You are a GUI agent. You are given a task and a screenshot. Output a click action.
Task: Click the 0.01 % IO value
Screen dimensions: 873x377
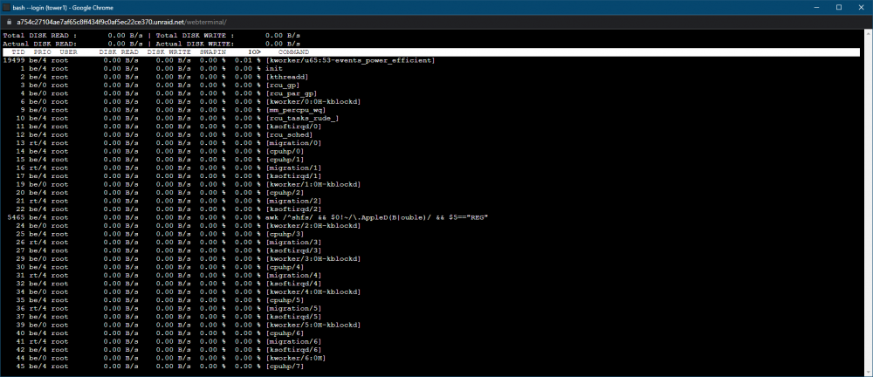[247, 60]
